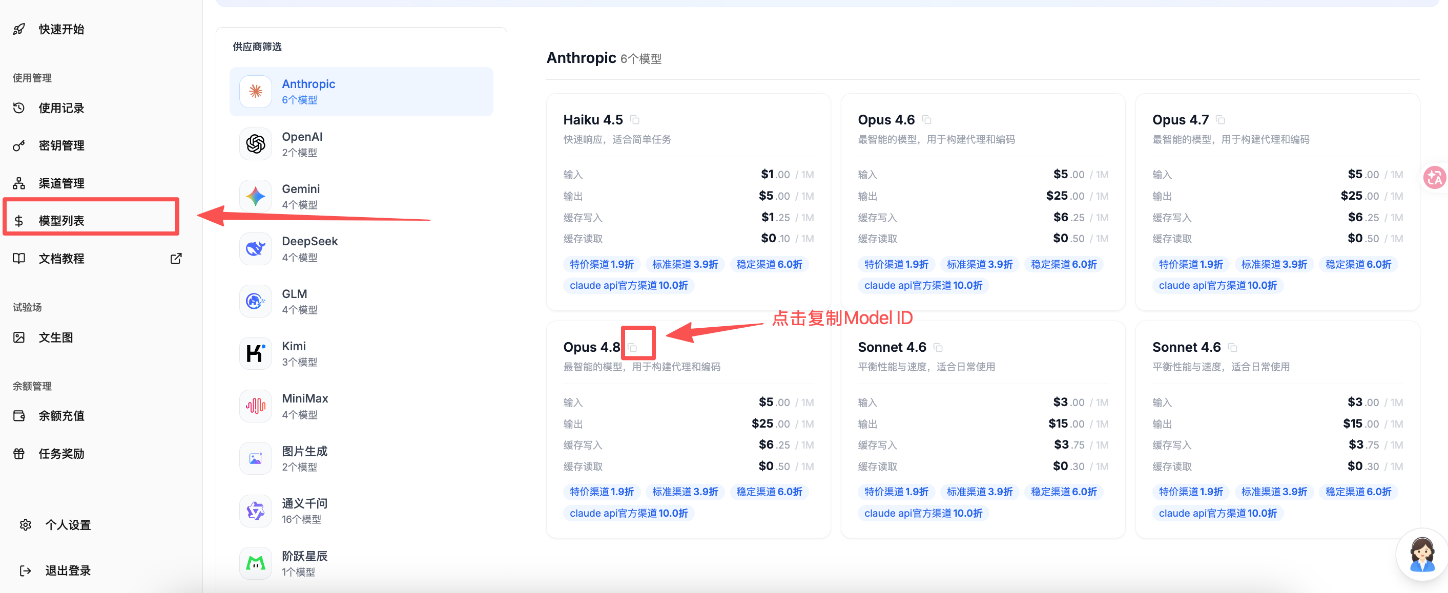Screen dimensions: 1448x593
Task: Click the Kimi K logo
Action: tap(256, 354)
